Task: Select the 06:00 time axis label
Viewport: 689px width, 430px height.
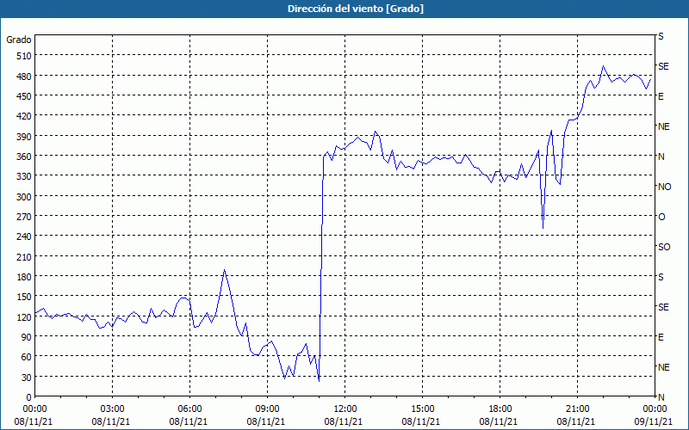Action: click(x=189, y=409)
